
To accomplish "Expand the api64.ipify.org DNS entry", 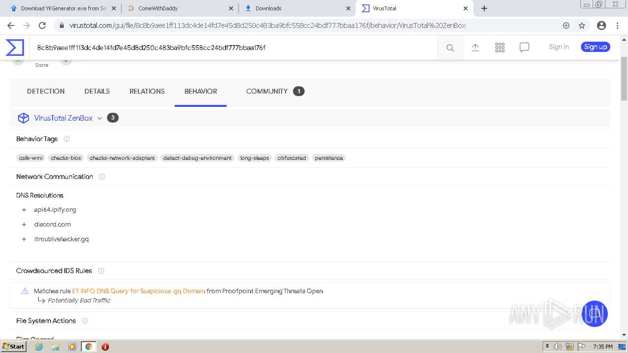I will point(24,210).
